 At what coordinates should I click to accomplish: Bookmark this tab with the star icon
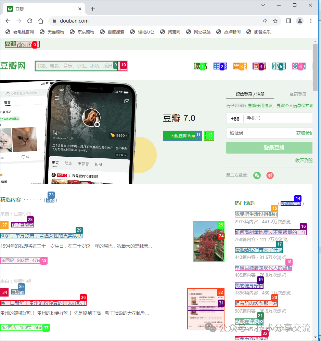(x=275, y=21)
